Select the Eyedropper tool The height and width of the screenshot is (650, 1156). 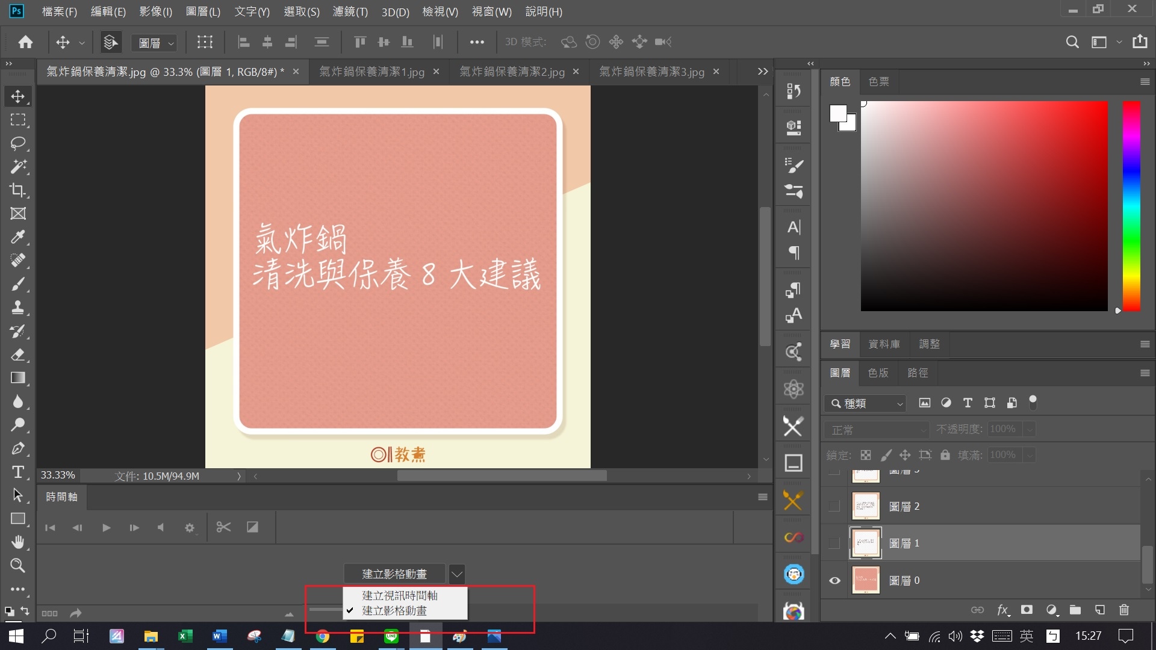coord(17,237)
